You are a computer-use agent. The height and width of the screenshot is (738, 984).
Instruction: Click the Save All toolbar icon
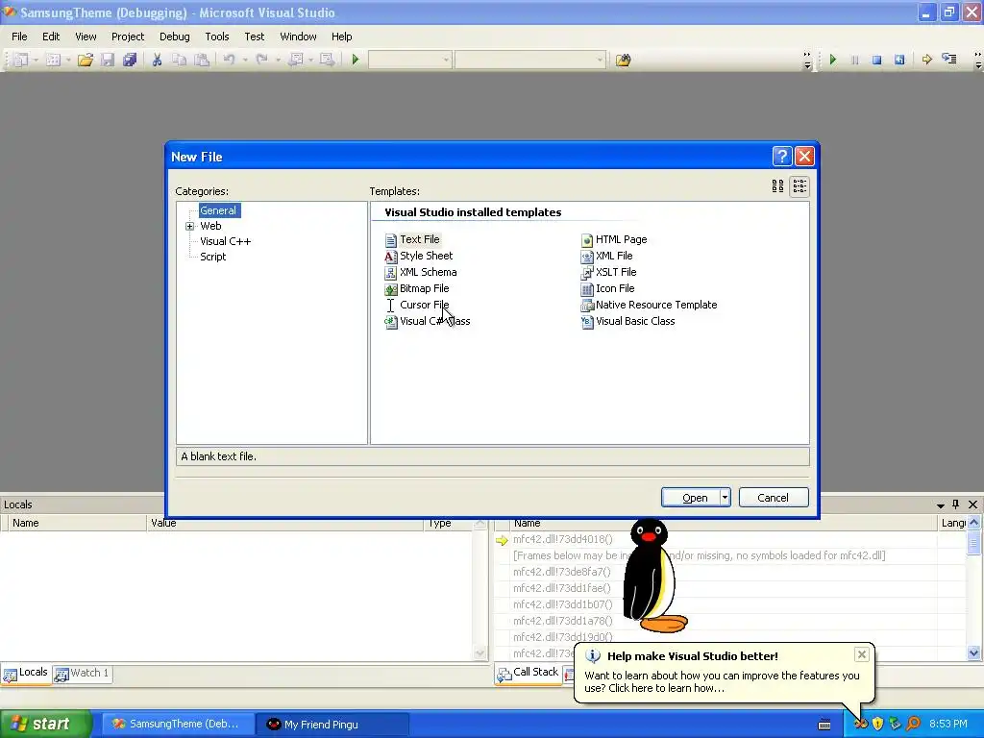(x=130, y=60)
